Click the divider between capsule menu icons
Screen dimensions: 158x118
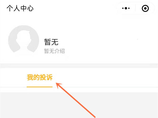135,8
